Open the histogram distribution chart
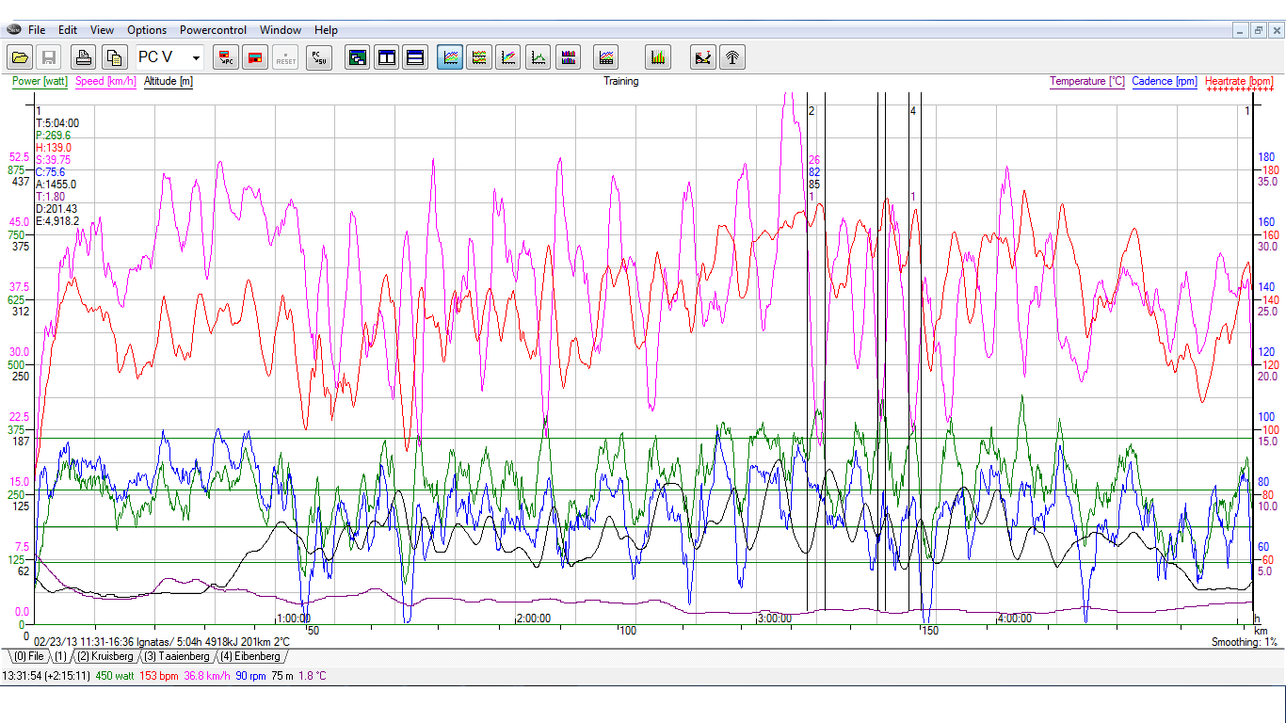Screen dimensions: 1286x723 pyautogui.click(x=658, y=57)
